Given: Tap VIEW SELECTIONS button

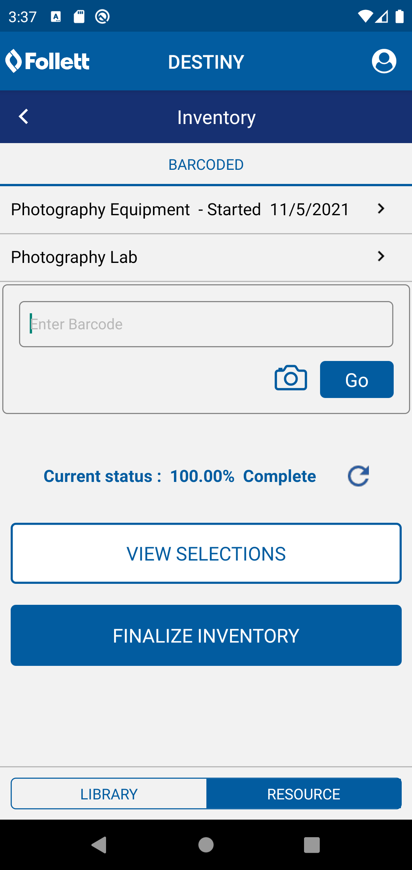Looking at the screenshot, I should [206, 554].
